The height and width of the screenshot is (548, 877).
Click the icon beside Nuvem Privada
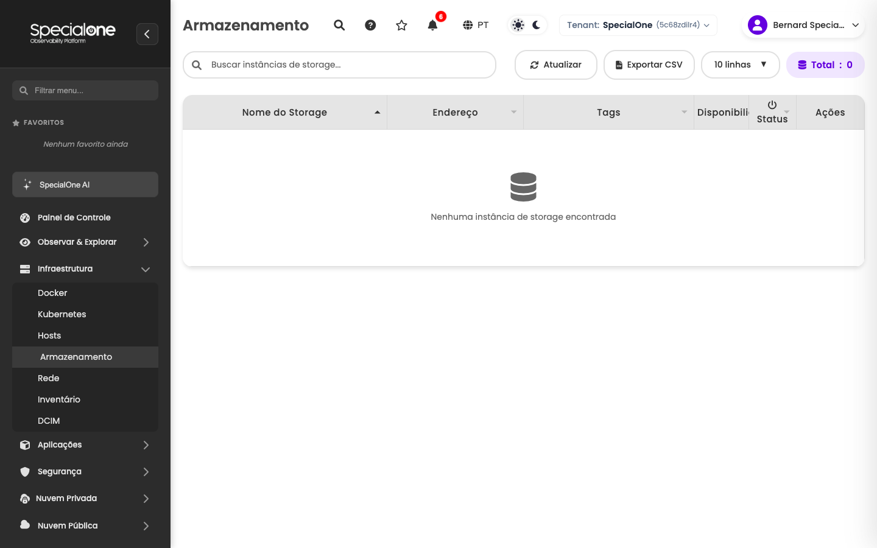[x=25, y=499]
